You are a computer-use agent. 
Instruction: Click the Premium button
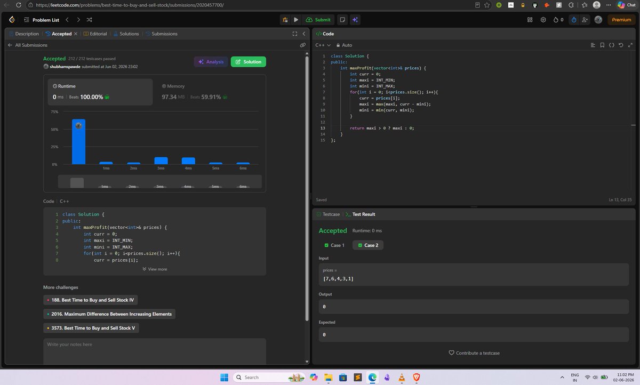point(621,20)
